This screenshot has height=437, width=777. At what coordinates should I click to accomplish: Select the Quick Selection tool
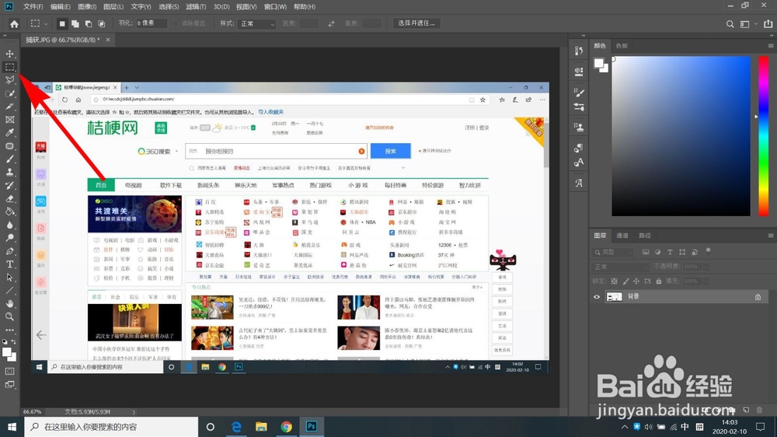click(9, 93)
